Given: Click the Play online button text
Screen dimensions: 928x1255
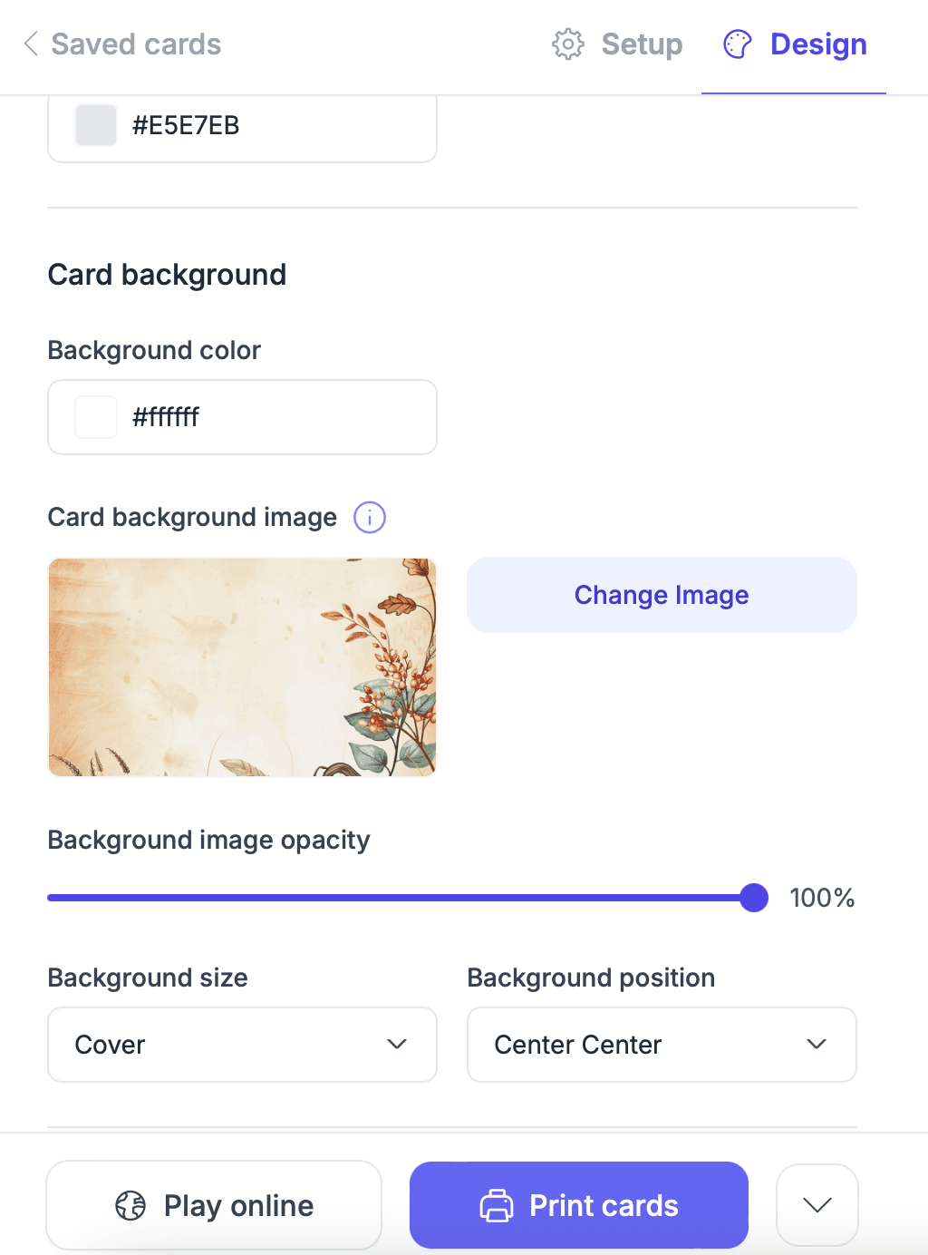Looking at the screenshot, I should tap(238, 1205).
